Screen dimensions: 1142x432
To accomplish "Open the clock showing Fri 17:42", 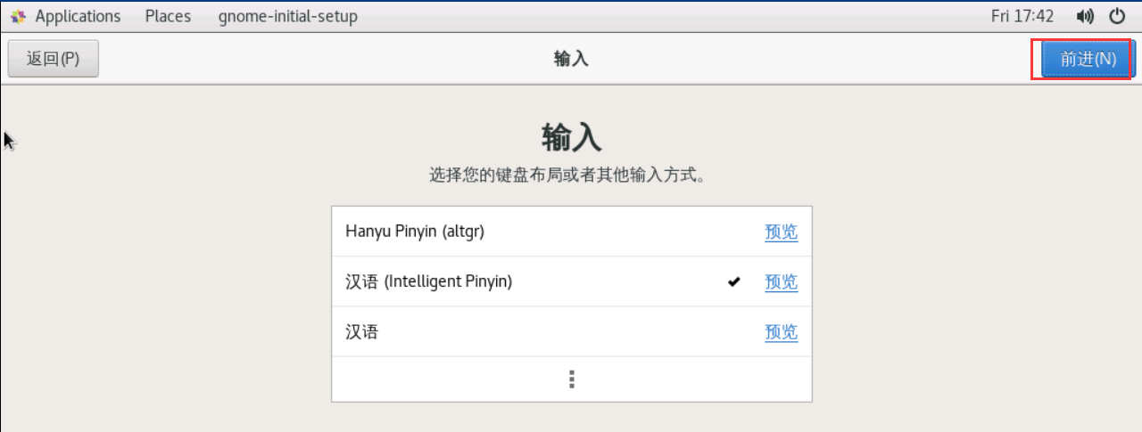I will click(x=1022, y=16).
